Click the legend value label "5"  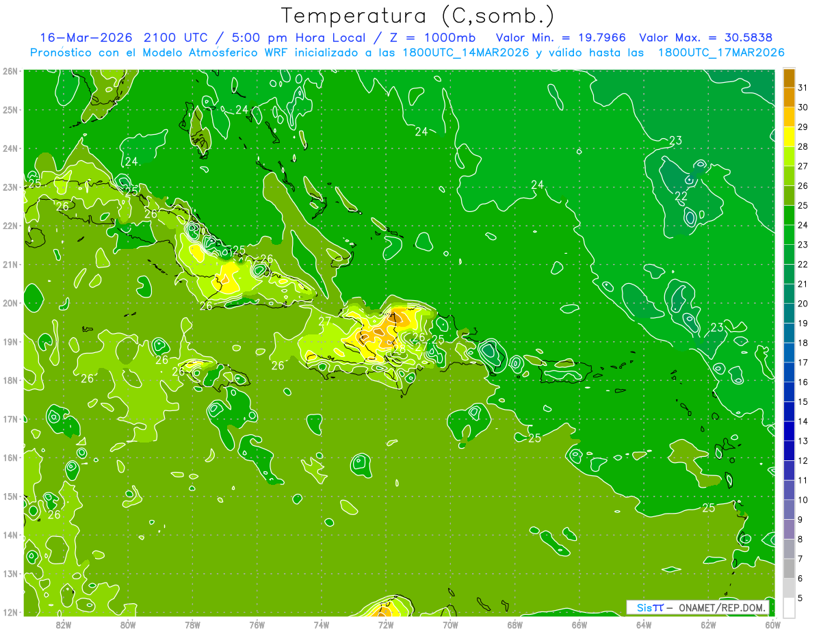pos(801,597)
